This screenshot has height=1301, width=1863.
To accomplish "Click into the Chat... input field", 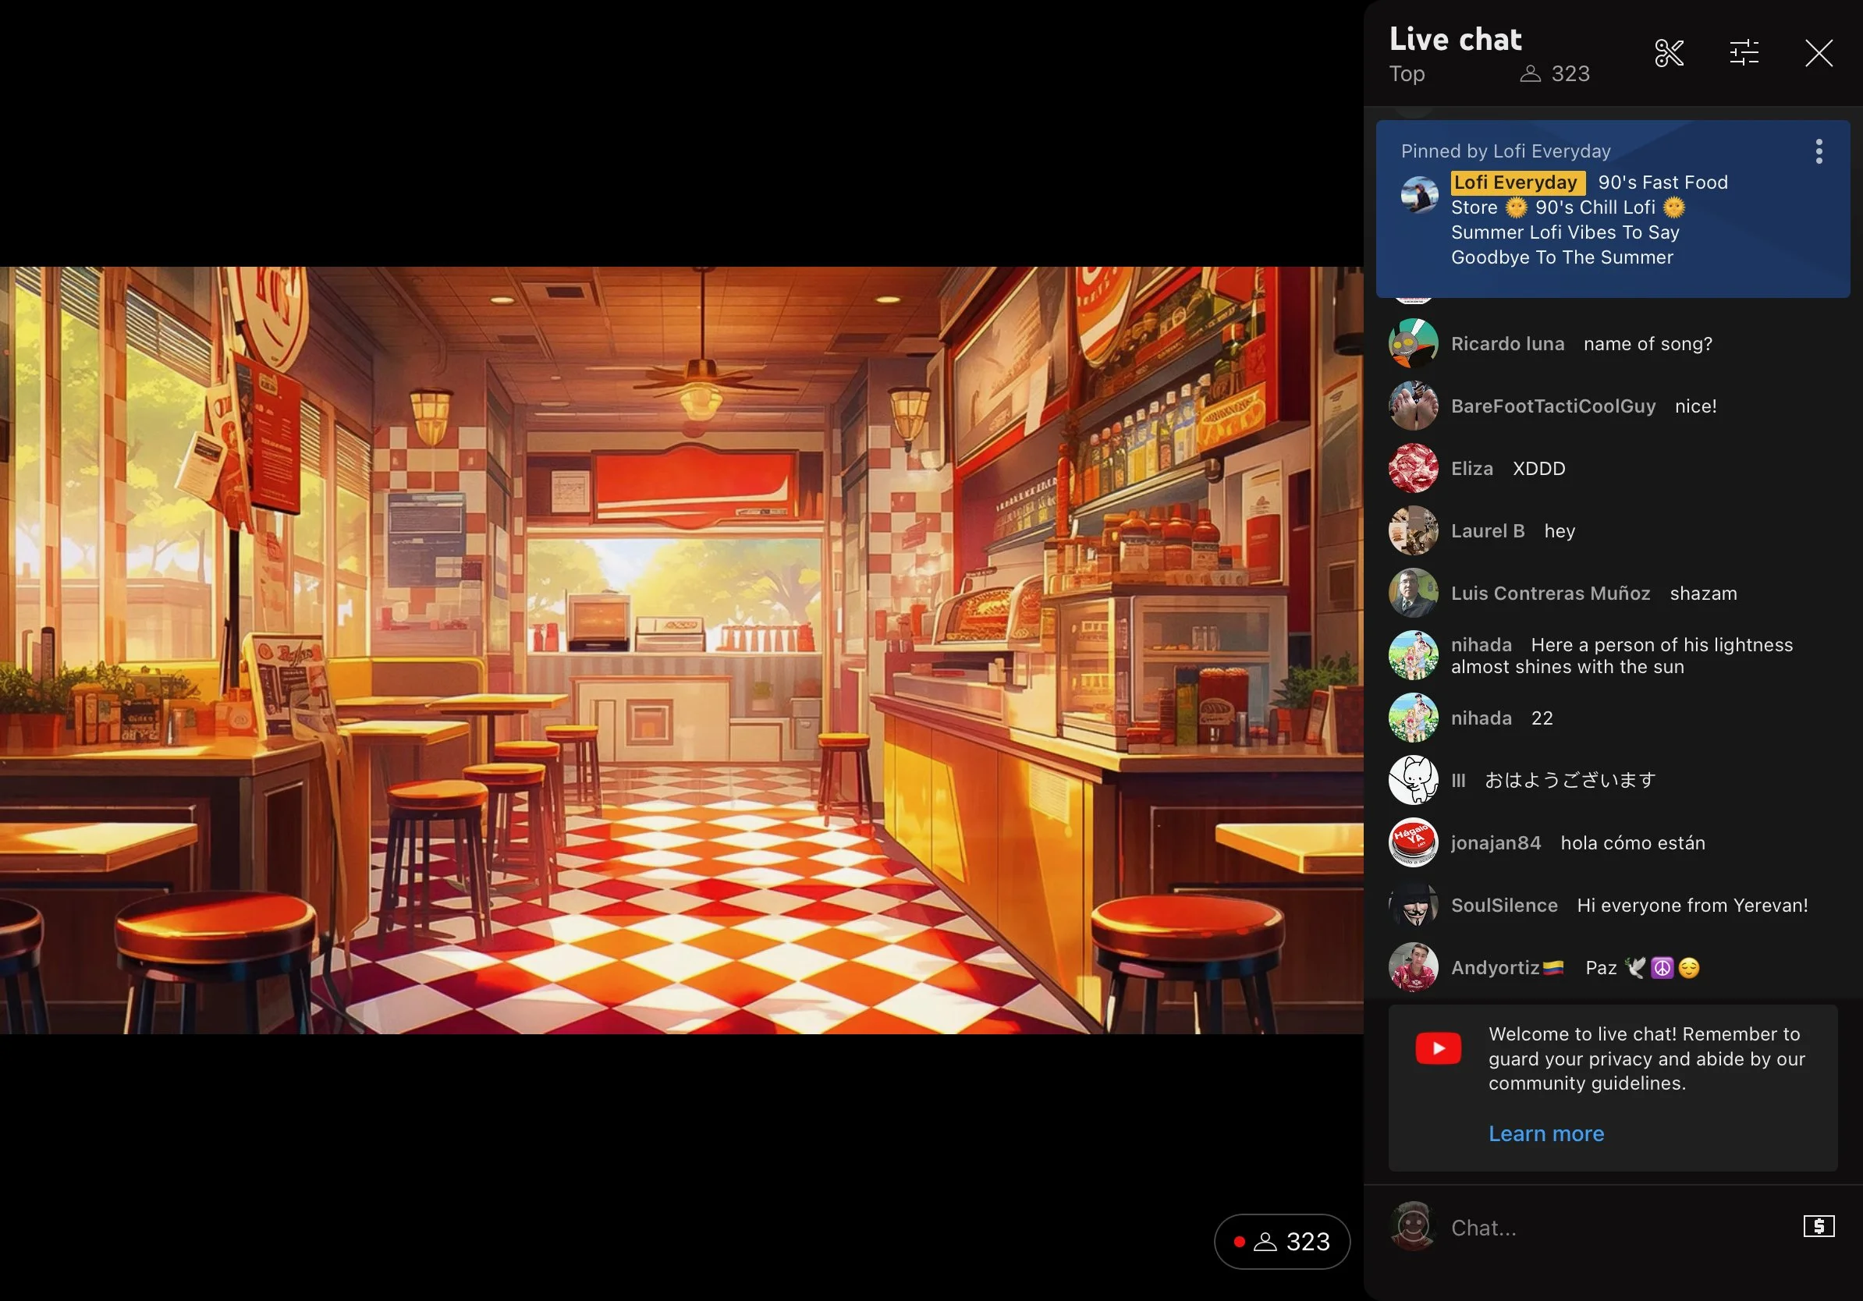I will [x=1615, y=1227].
